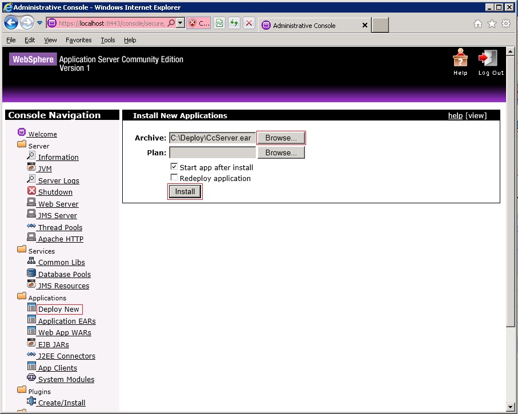Click the browser Forward arrow button
518x414 pixels.
(x=27, y=23)
